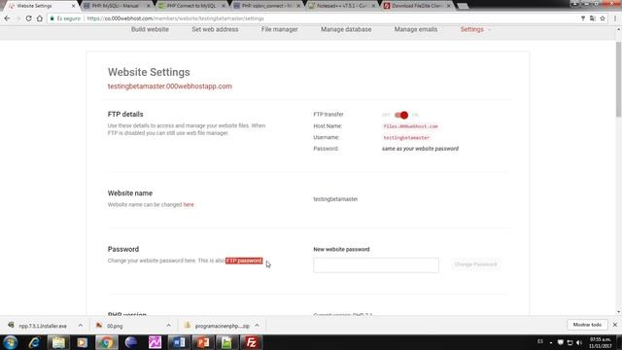Viewport: 622px width, 350px height.
Task: Open the Build website menu item
Action: pos(150,29)
